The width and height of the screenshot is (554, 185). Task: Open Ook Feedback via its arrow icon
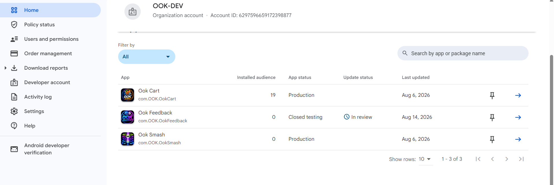518,117
